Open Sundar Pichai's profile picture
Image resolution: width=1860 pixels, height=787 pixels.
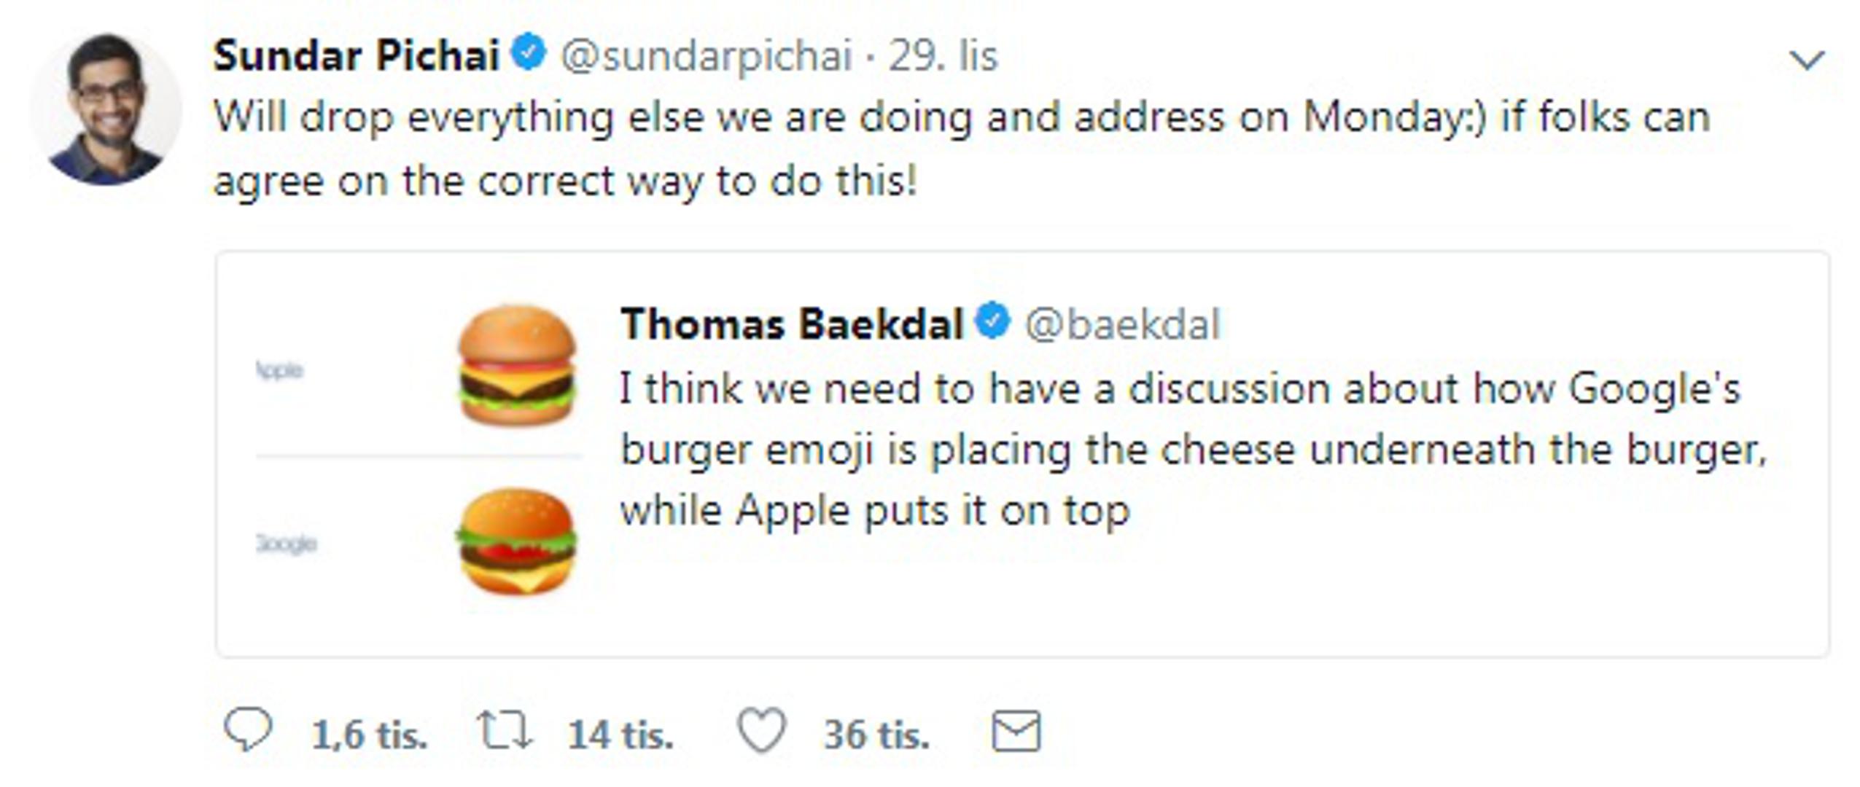pos(106,109)
